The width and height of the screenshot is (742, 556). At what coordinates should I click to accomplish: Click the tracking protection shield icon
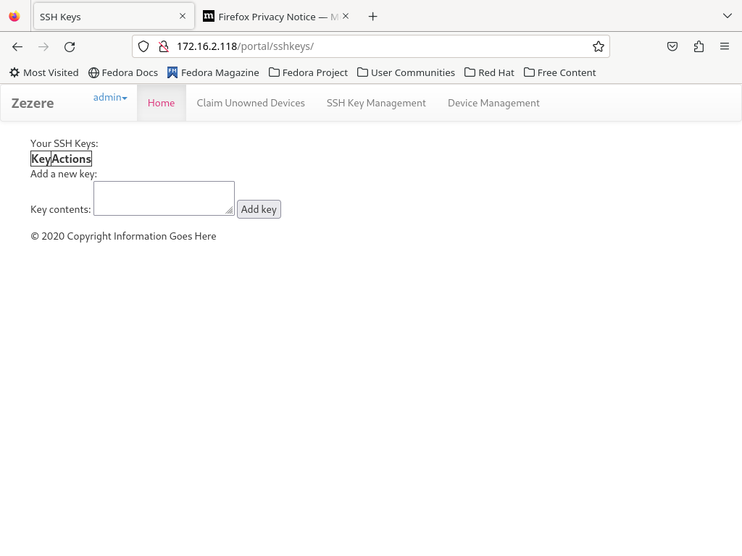[x=143, y=46]
